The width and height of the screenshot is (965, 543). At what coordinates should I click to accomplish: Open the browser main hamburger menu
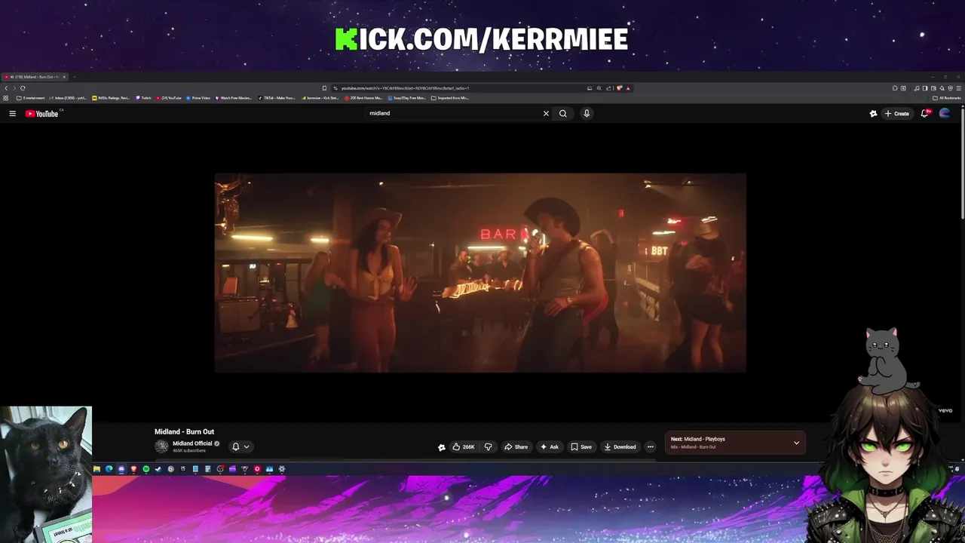(958, 88)
